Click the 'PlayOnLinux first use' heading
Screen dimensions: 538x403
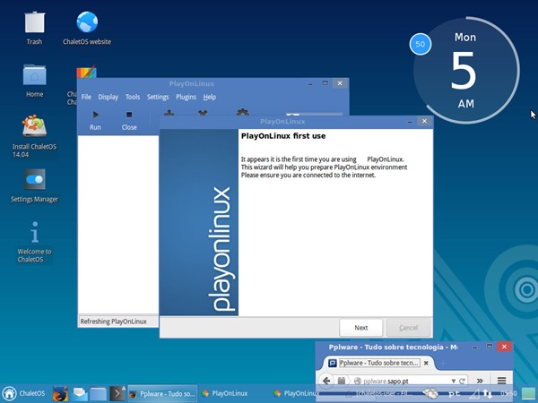point(283,136)
